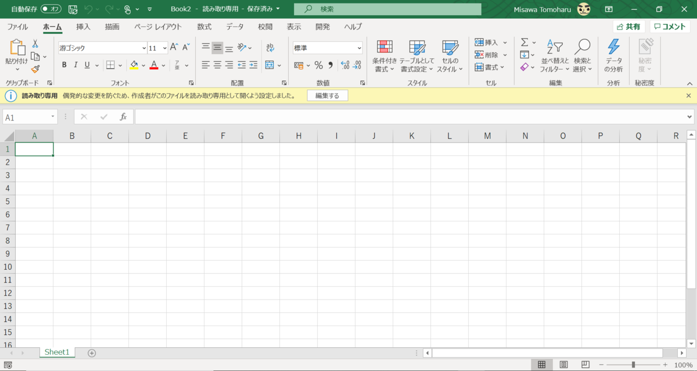
Task: Click the Ribbon Display Options icon
Action: tap(609, 9)
